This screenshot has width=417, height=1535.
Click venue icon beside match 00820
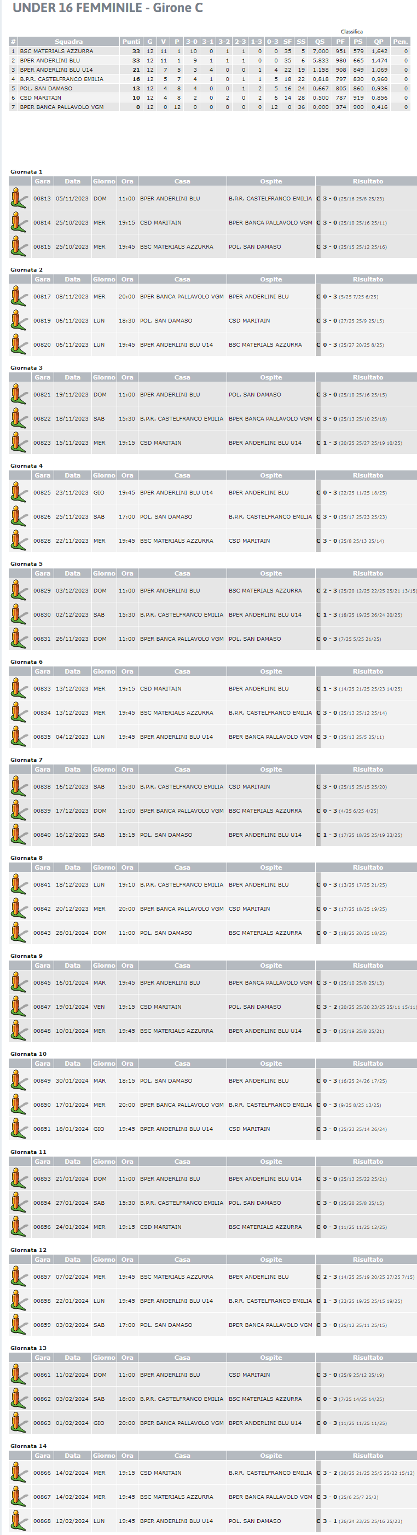pos(19,344)
